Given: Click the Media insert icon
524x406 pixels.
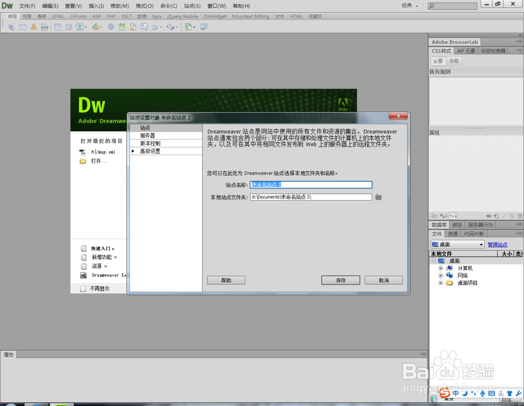Looking at the screenshot, I should coord(95,27).
